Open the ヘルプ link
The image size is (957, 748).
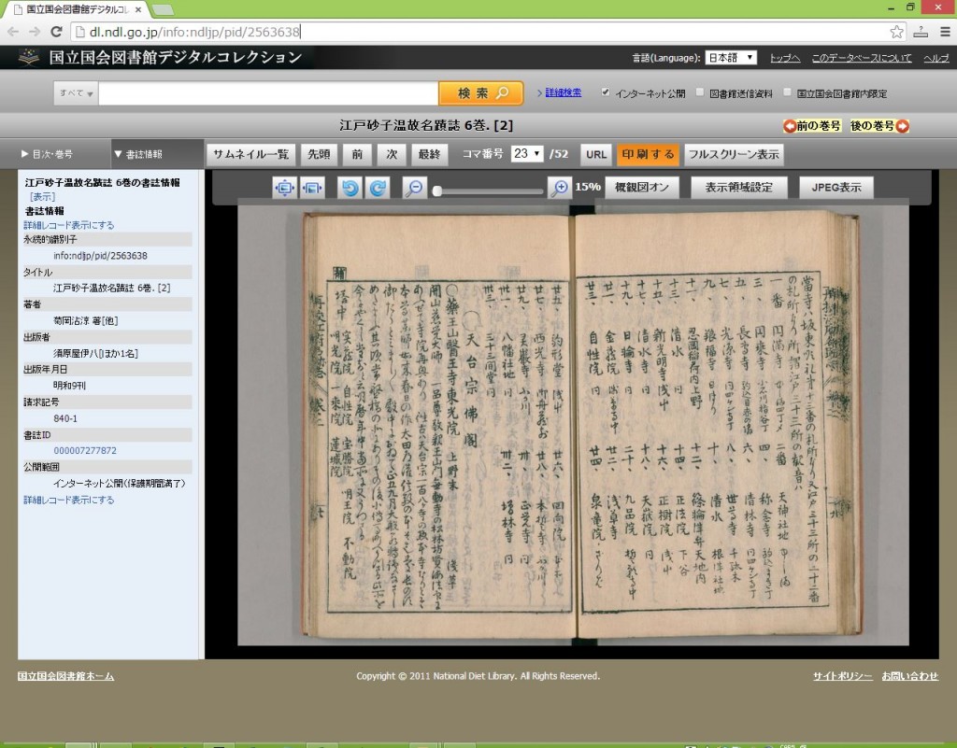click(936, 57)
